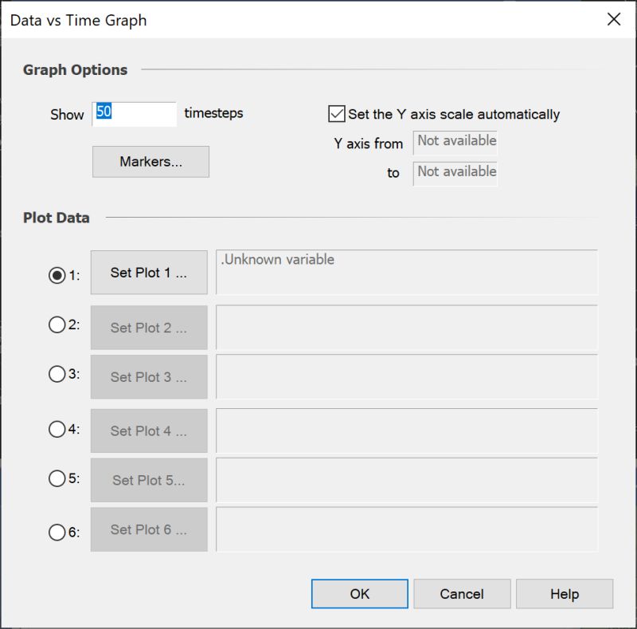This screenshot has height=629, width=637.
Task: Click the Set Plot 1 button
Action: pyautogui.click(x=149, y=272)
